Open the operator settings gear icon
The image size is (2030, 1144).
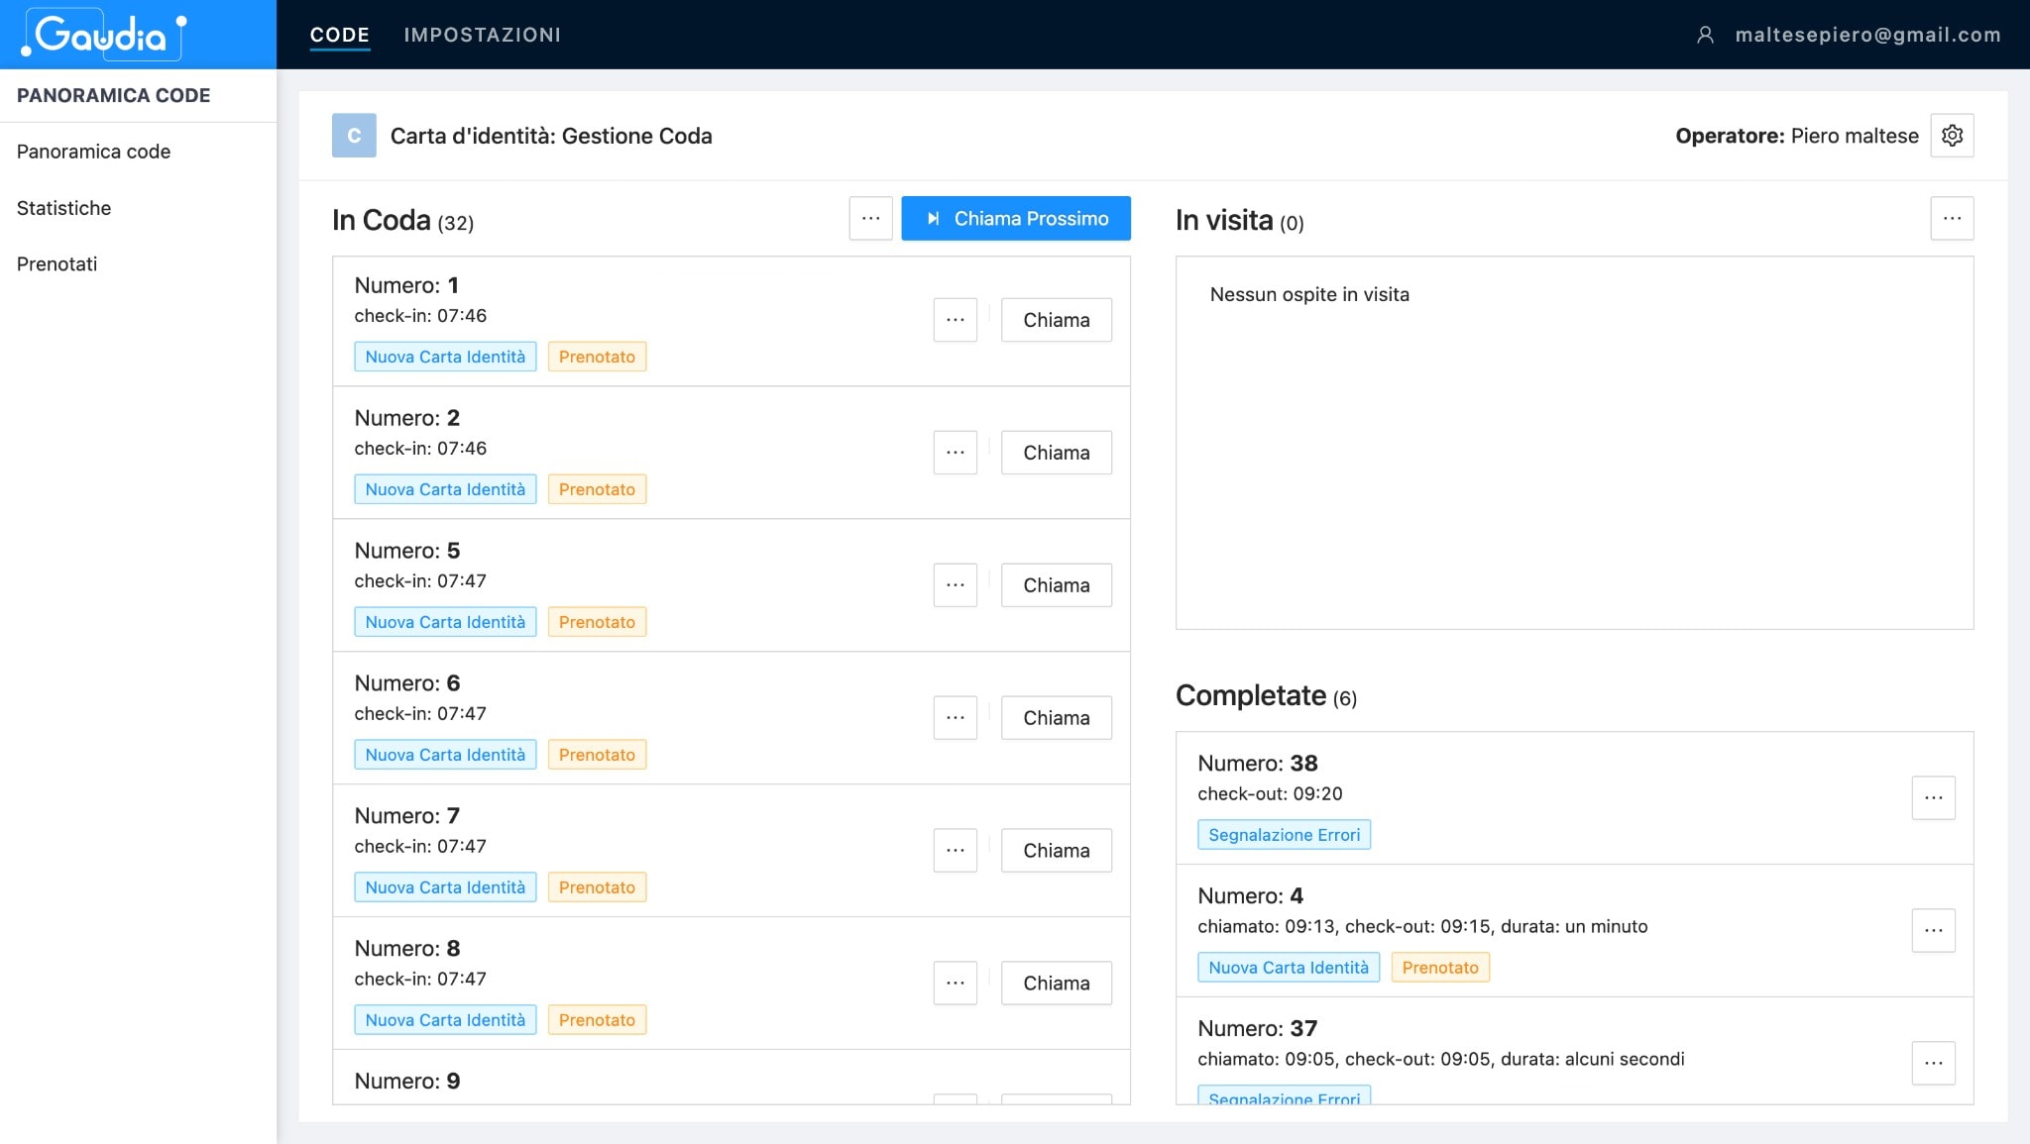coord(1953,135)
